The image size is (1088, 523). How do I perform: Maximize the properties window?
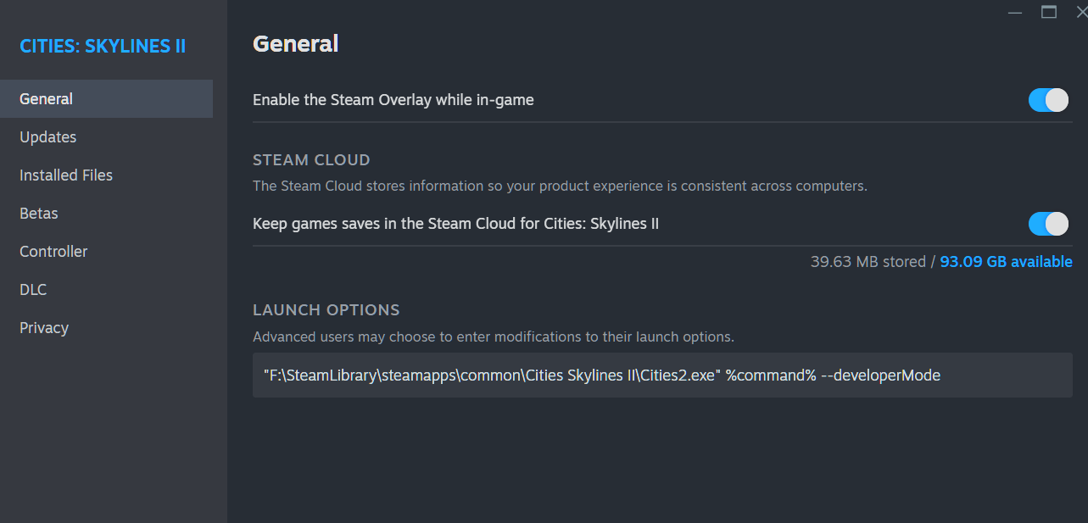(1048, 12)
